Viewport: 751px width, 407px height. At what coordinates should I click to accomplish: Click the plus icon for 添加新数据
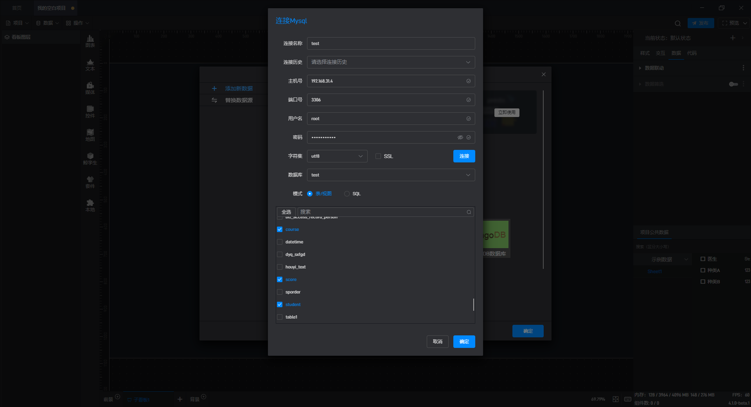pyautogui.click(x=214, y=88)
